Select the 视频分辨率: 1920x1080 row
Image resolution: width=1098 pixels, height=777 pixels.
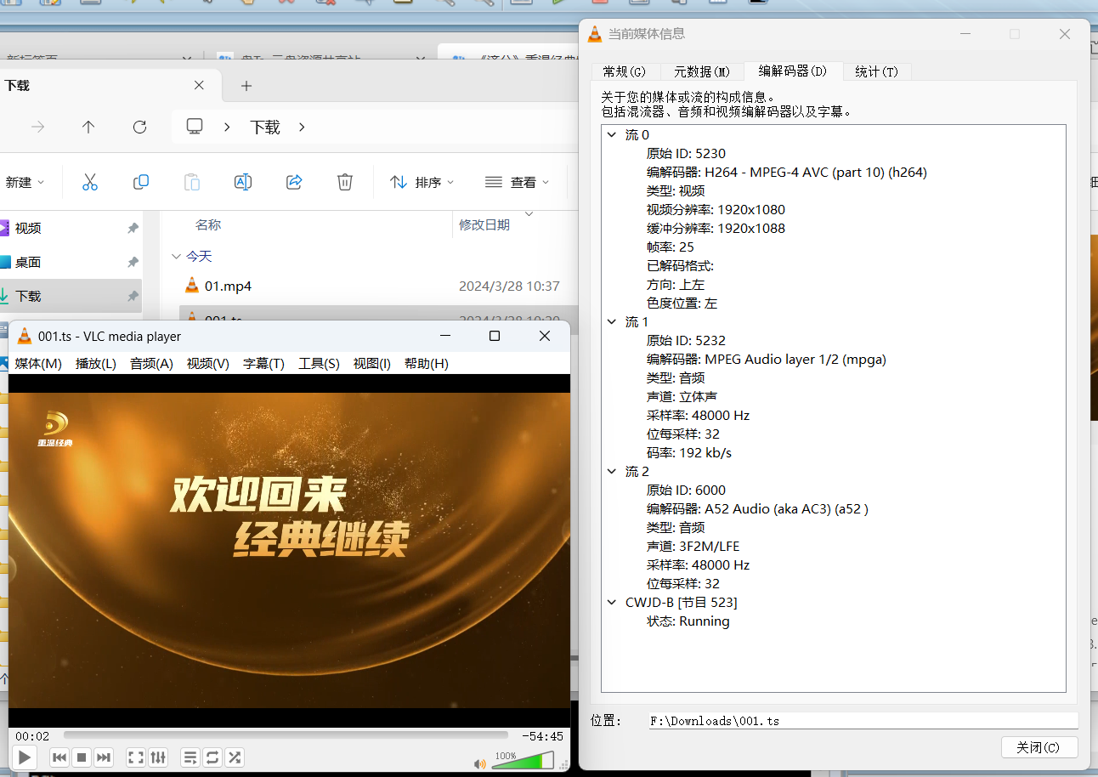(716, 209)
